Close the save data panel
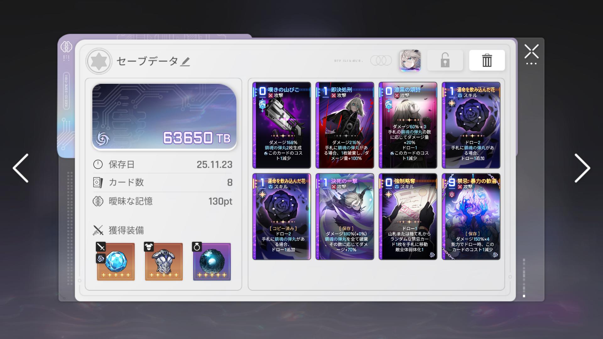 [x=531, y=52]
